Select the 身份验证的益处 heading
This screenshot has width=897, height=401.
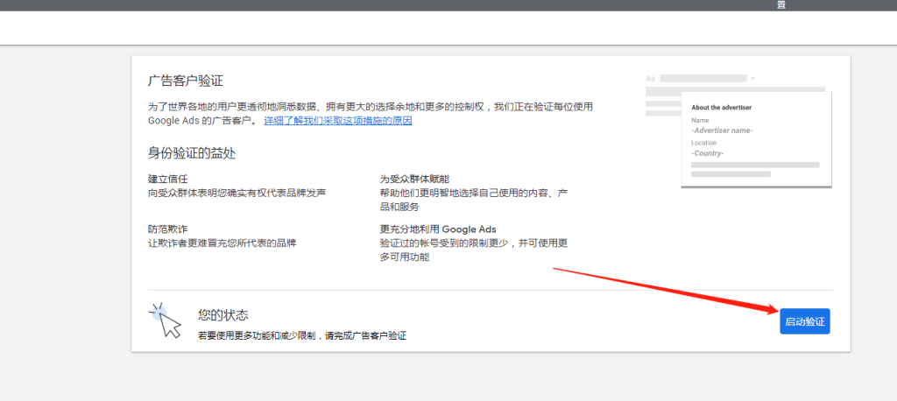click(x=192, y=153)
